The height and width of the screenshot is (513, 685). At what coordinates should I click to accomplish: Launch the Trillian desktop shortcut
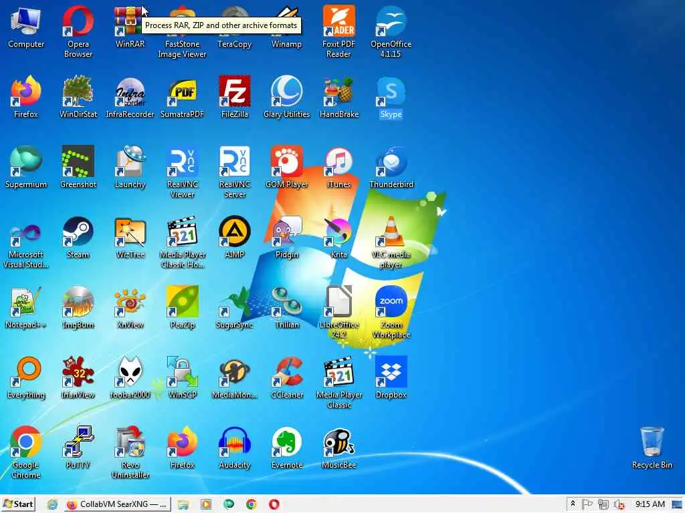[286, 307]
